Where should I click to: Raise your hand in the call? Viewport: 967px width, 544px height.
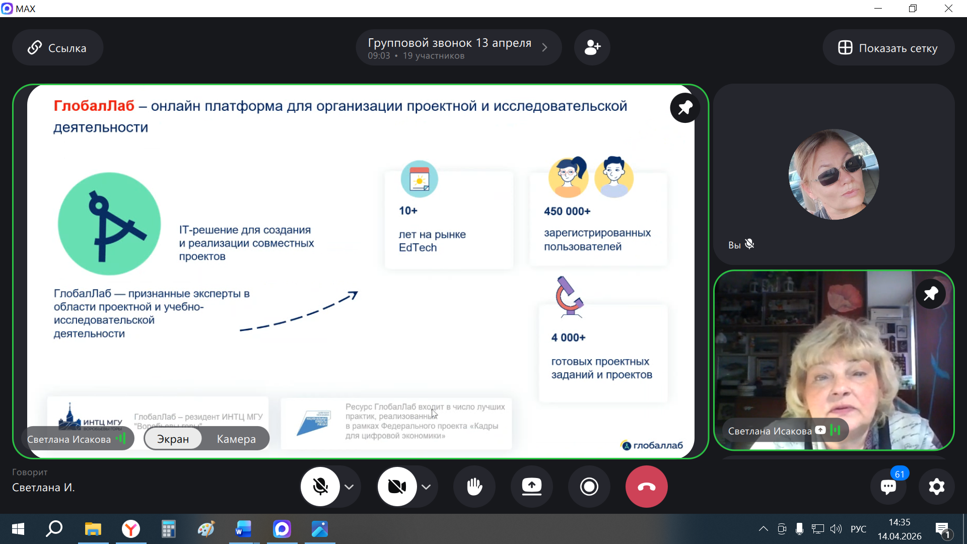click(x=474, y=487)
